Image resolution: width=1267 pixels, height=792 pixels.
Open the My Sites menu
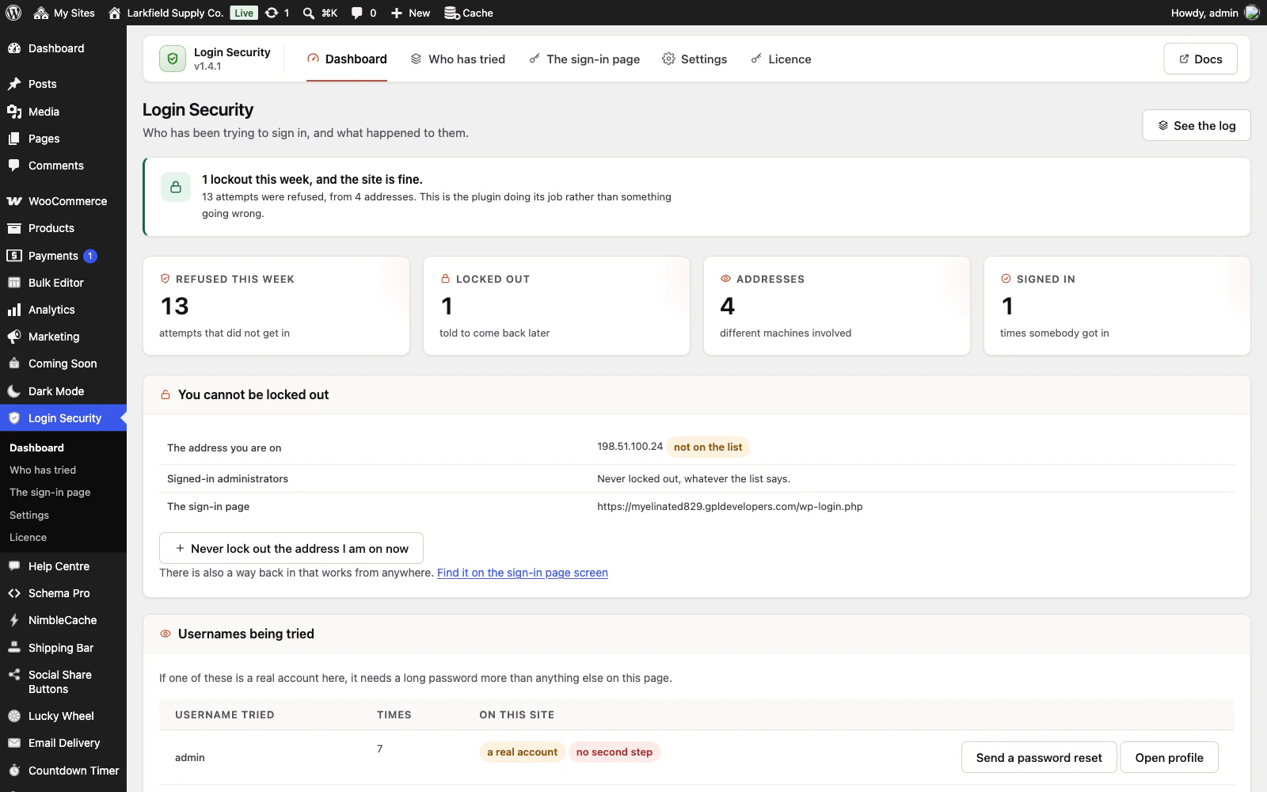[x=64, y=13]
